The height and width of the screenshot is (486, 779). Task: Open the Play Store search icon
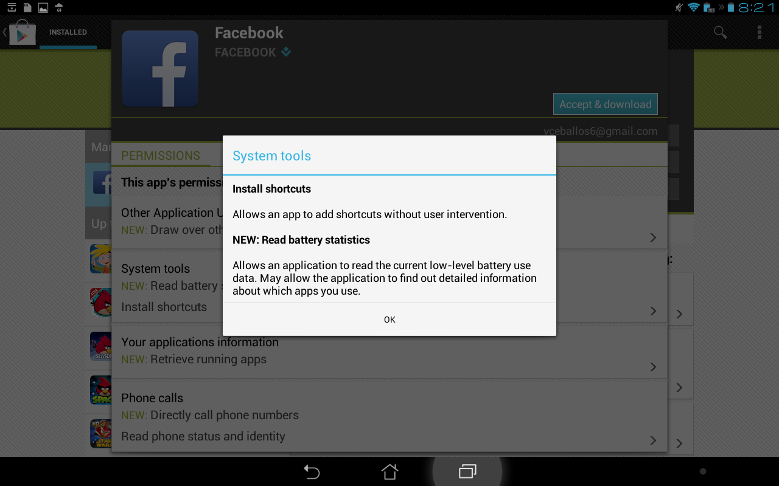click(x=721, y=32)
